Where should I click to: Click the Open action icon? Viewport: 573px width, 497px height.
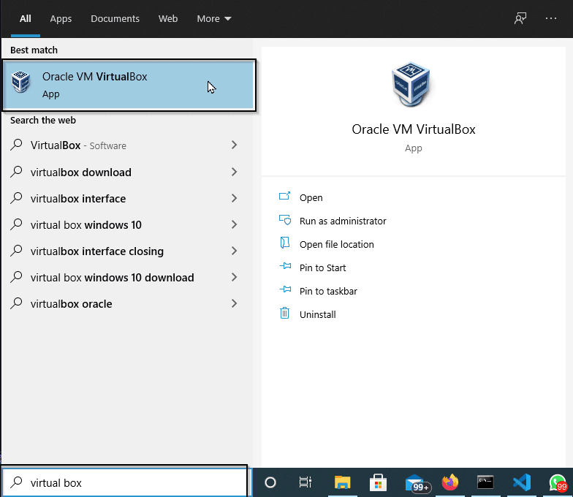point(285,196)
